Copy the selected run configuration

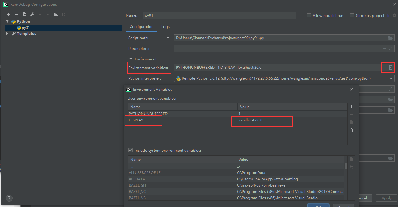coord(24,14)
